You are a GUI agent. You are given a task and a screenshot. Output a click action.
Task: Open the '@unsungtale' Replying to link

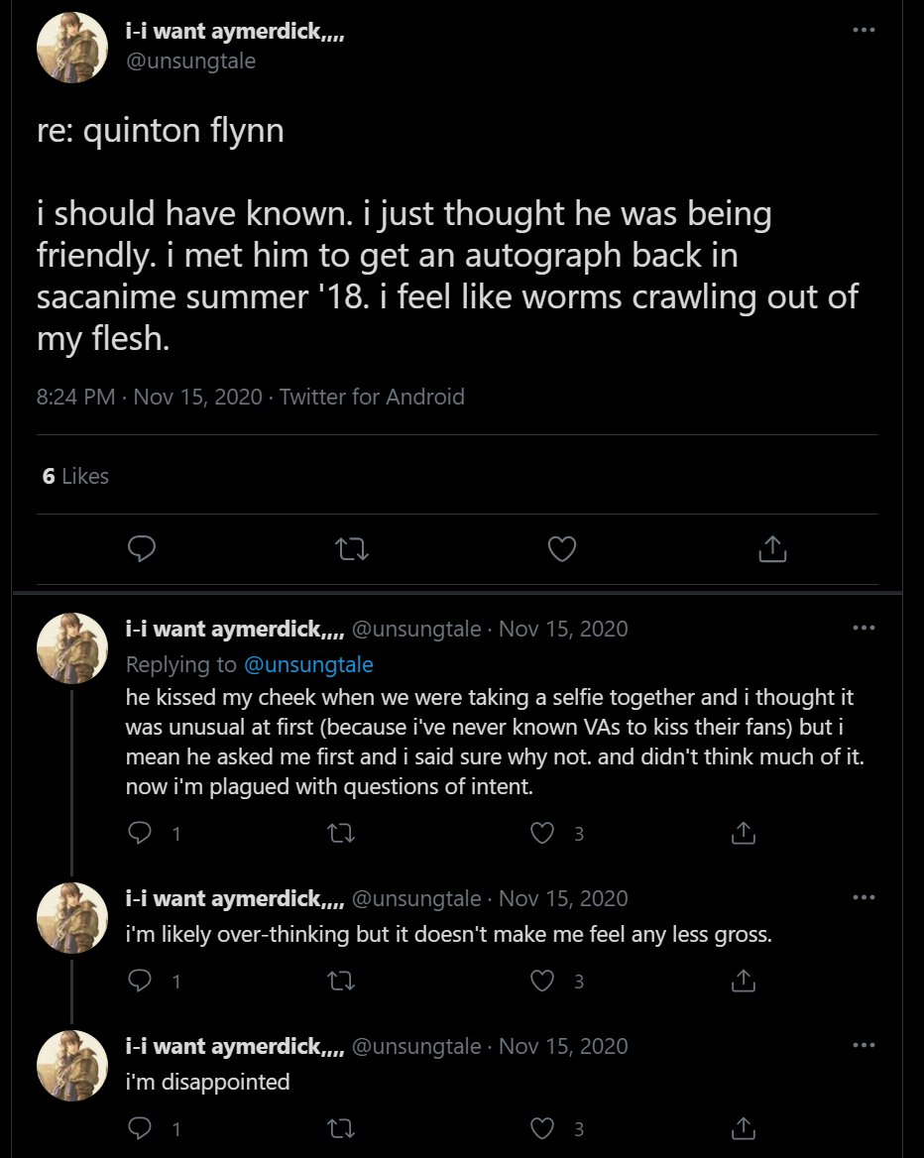tap(308, 664)
